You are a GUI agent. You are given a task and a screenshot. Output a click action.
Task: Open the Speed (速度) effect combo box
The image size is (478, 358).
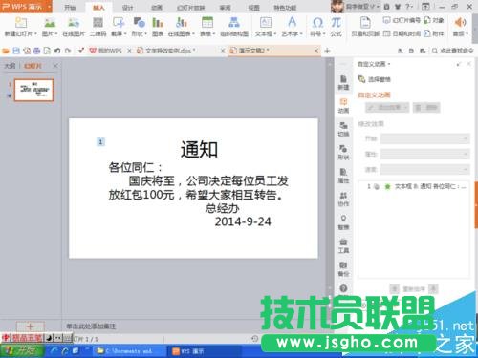coord(425,169)
